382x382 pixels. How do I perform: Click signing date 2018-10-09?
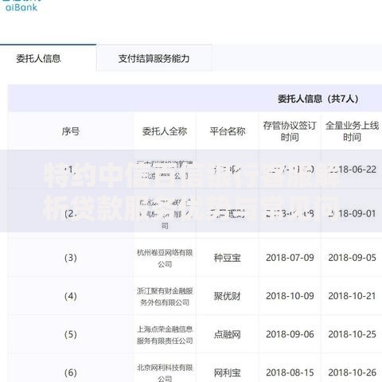tap(290, 296)
